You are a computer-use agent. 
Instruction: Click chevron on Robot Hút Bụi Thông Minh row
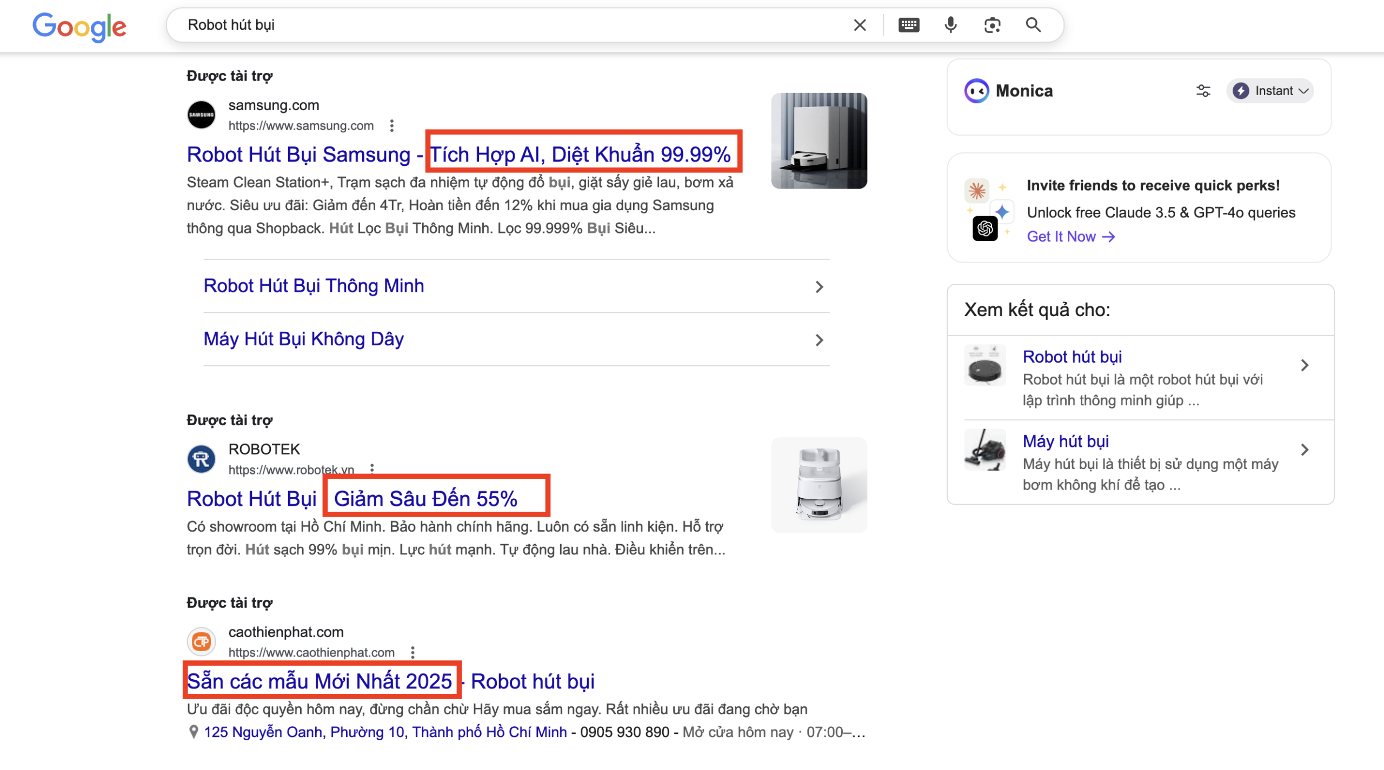(x=819, y=287)
